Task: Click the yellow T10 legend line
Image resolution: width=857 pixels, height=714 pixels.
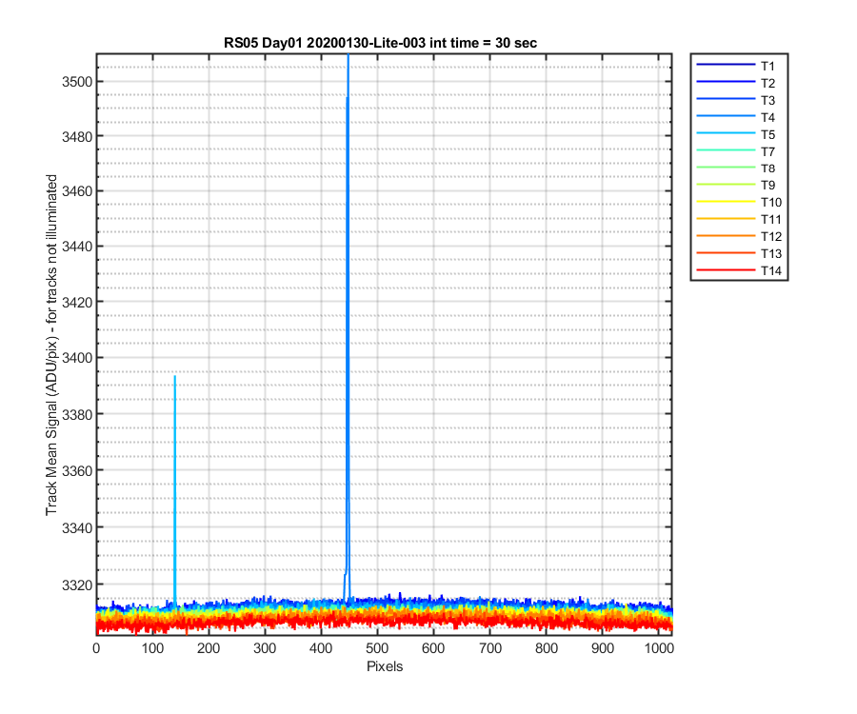Action: tap(726, 201)
